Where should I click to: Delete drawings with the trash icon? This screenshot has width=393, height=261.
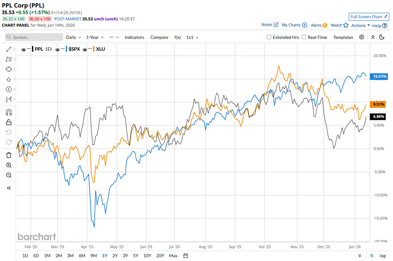(x=9, y=155)
